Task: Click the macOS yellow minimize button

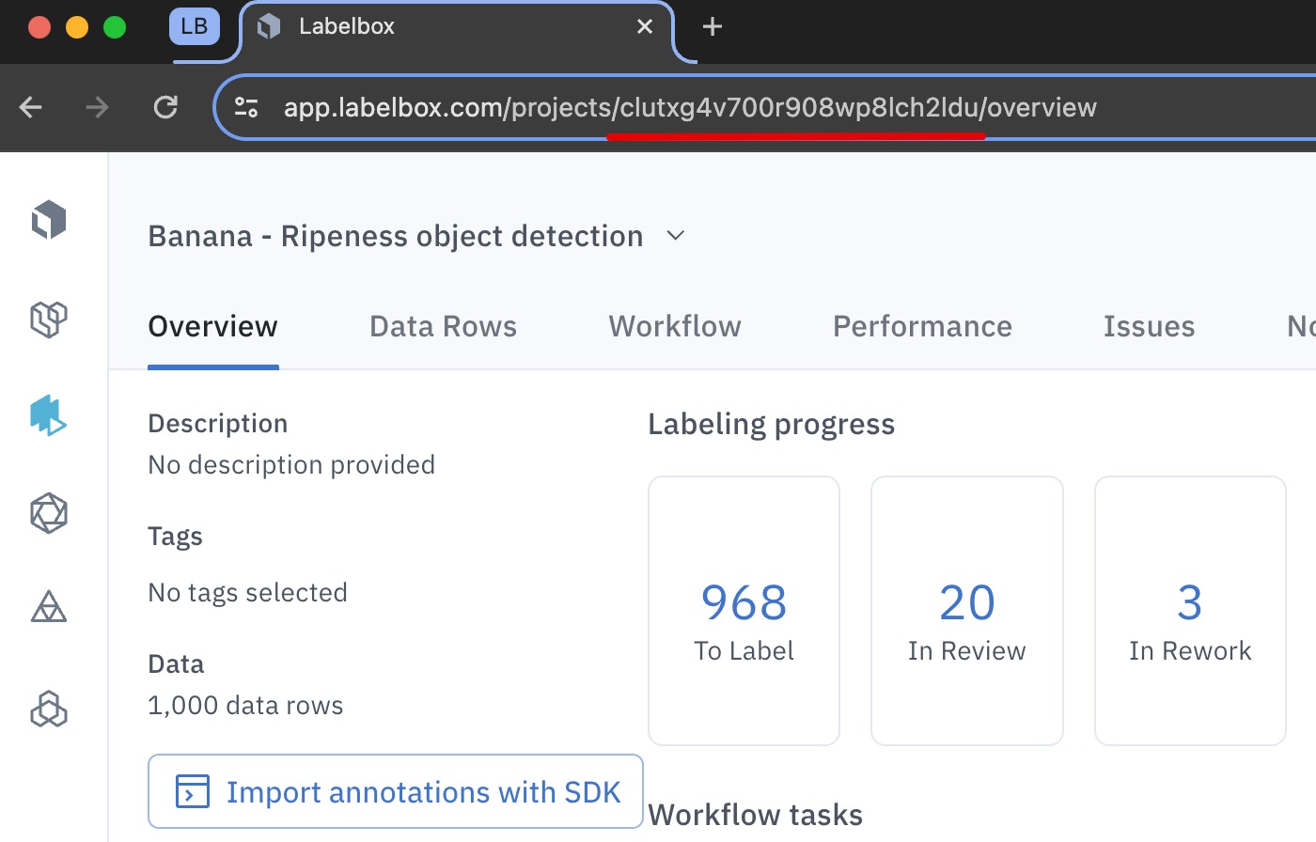Action: click(77, 27)
